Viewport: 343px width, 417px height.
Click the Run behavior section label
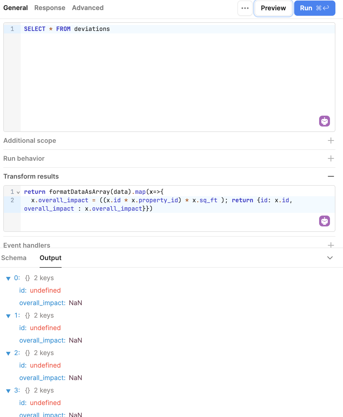[x=24, y=159]
